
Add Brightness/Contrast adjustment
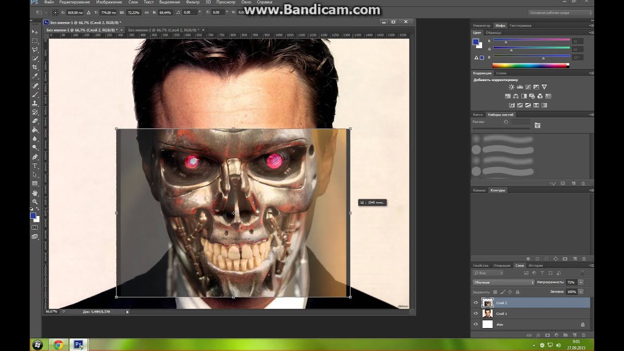coord(511,87)
